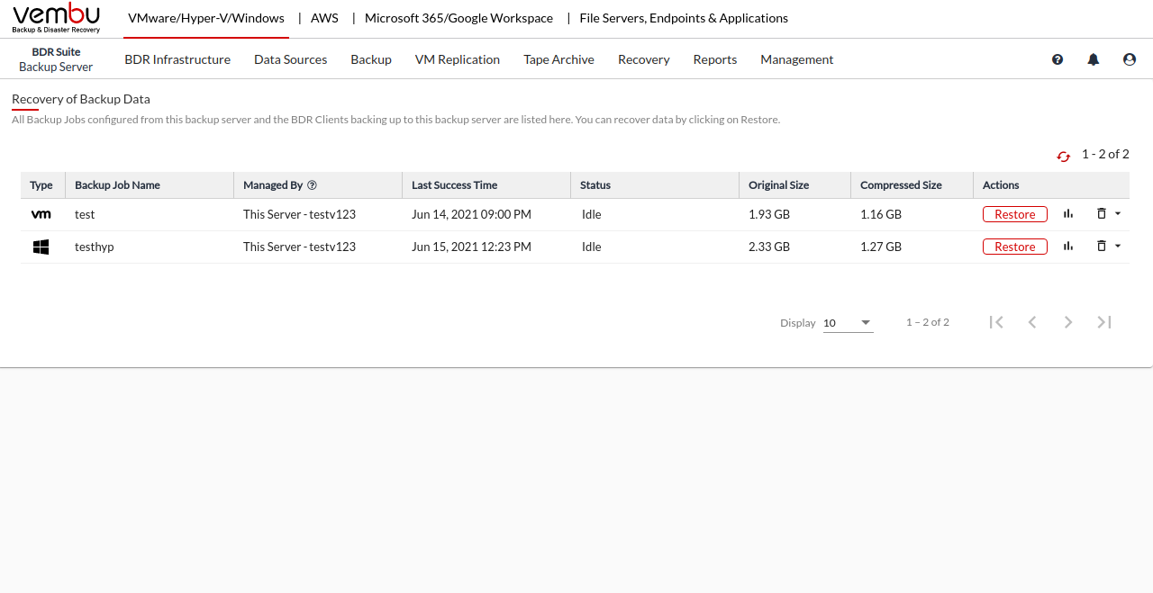The image size is (1153, 593).
Task: Open the BDR Infrastructure menu
Action: tap(177, 59)
